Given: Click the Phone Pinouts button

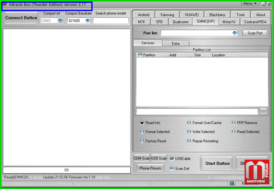Looking at the screenshot, I should click(x=150, y=168).
